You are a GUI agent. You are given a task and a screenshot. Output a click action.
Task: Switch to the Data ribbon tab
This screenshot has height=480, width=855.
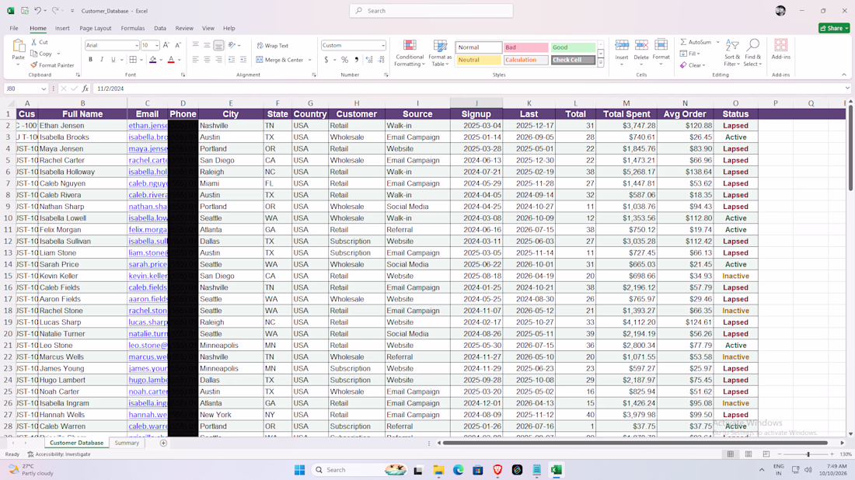[x=160, y=28]
